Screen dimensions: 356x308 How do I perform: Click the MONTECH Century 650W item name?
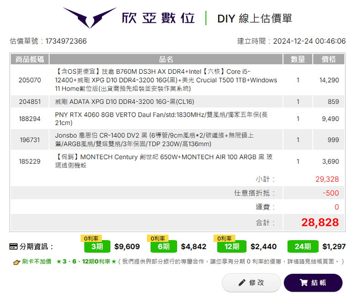(x=164, y=161)
